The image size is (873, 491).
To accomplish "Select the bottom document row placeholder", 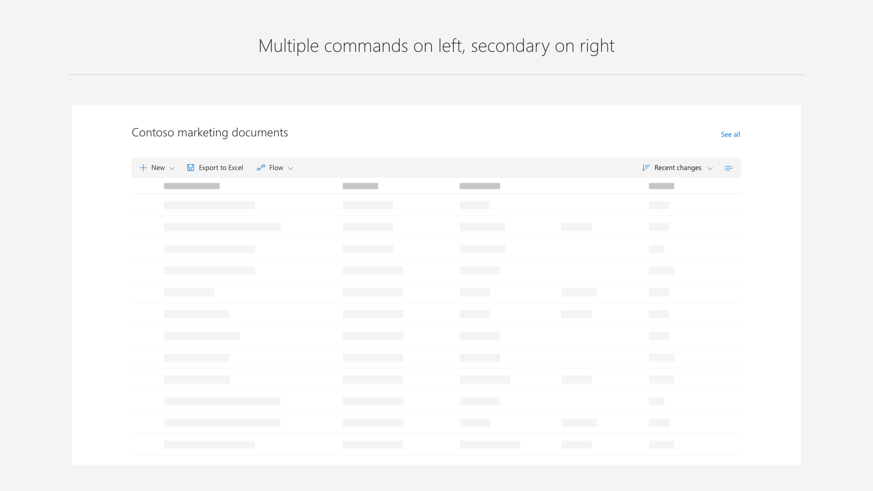I will pyautogui.click(x=209, y=445).
